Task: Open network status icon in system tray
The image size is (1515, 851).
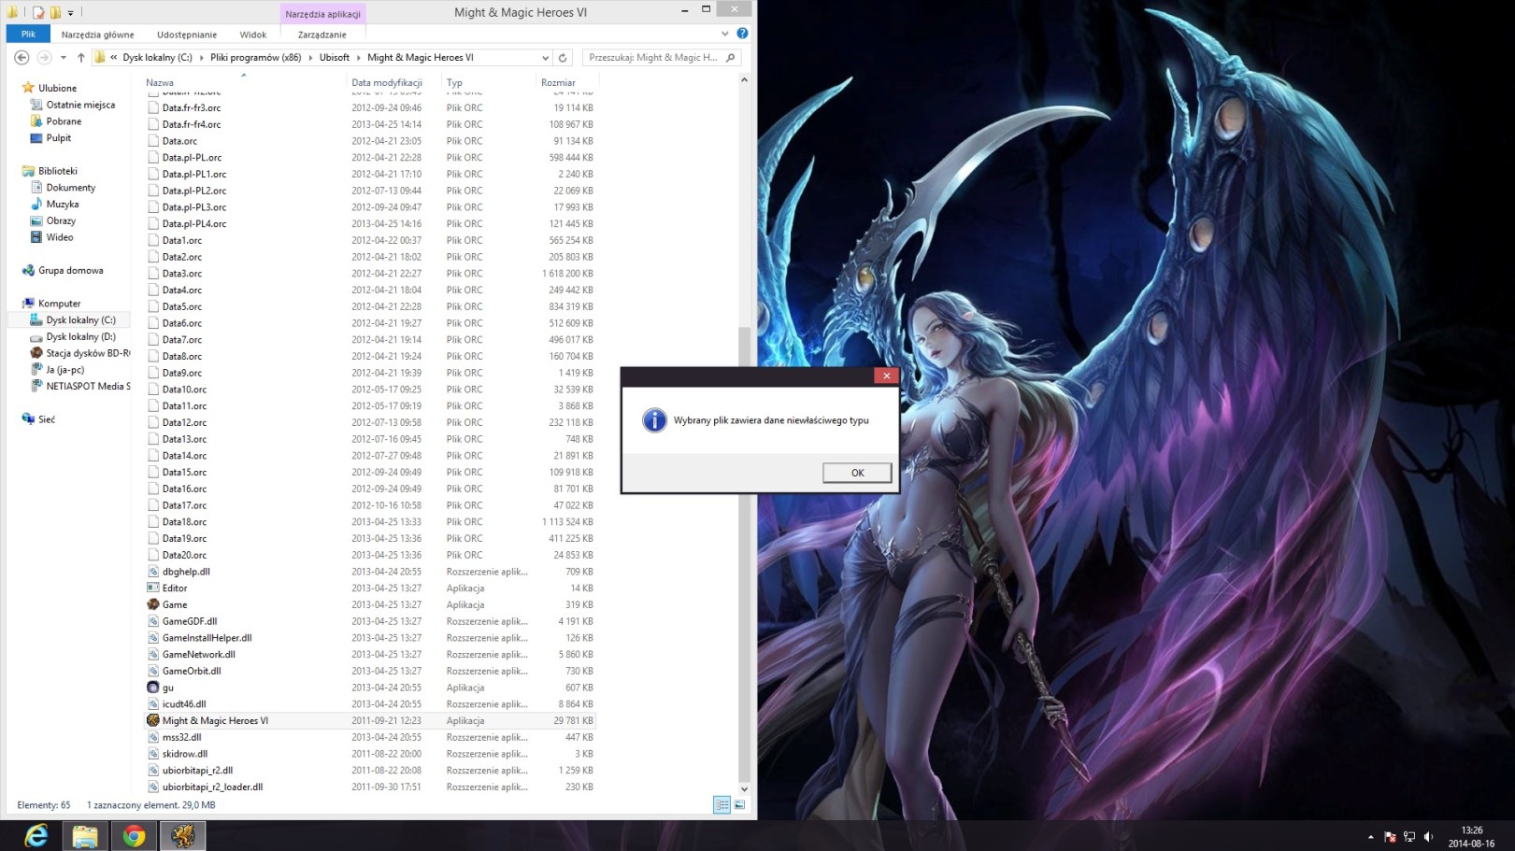Action: [x=1409, y=837]
